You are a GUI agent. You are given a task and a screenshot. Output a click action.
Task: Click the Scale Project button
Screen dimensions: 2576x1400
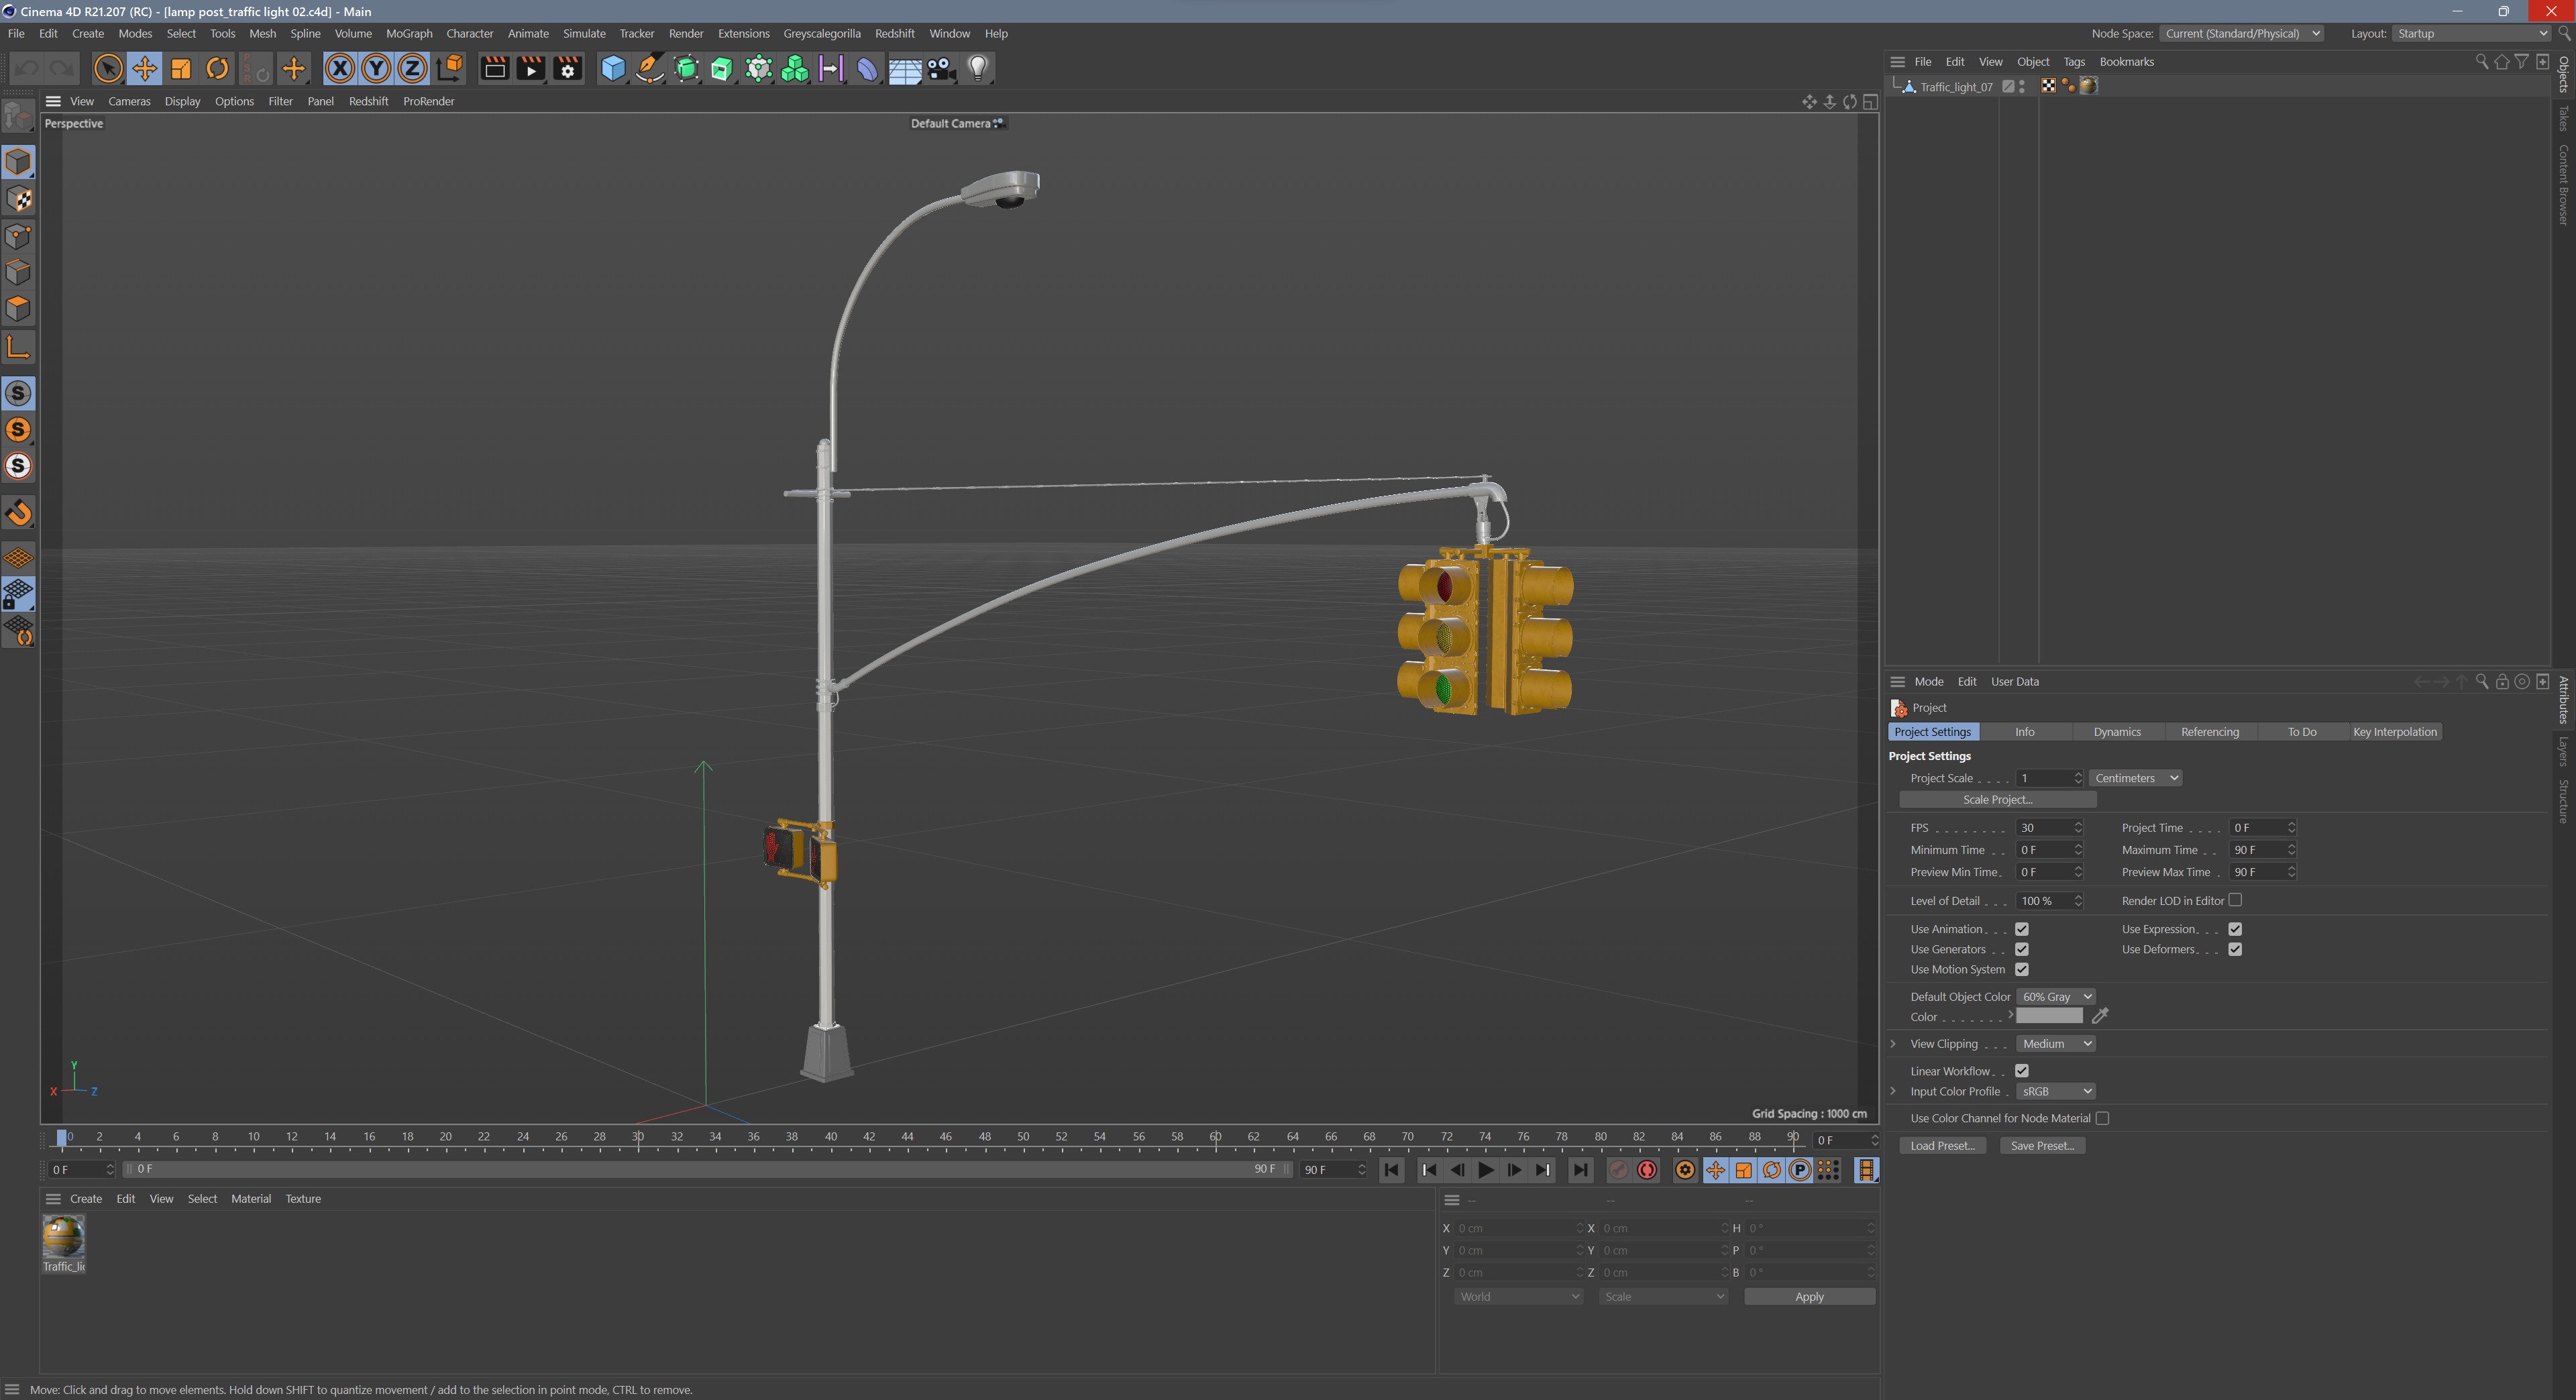pyautogui.click(x=1997, y=800)
